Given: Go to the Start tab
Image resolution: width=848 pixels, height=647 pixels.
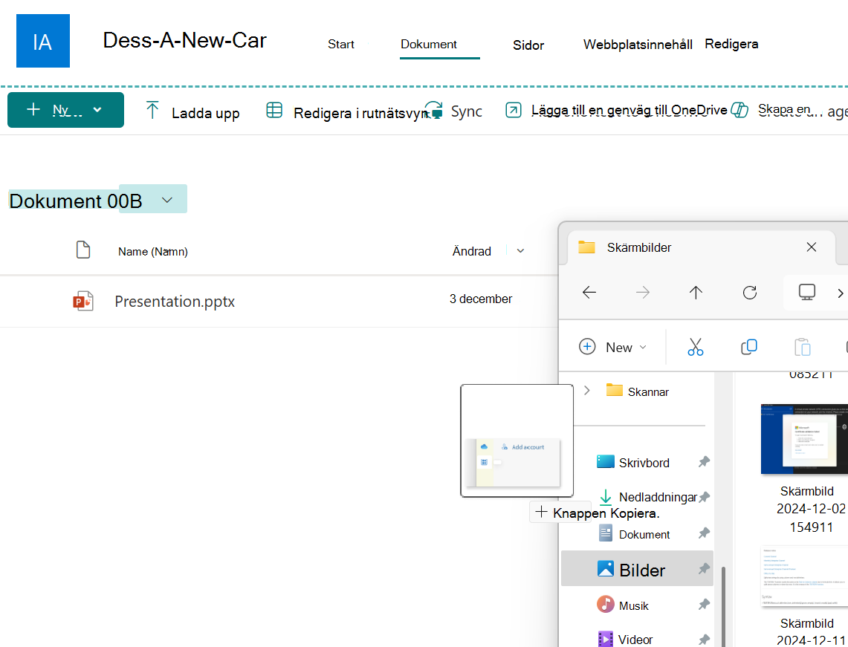Looking at the screenshot, I should [x=340, y=45].
